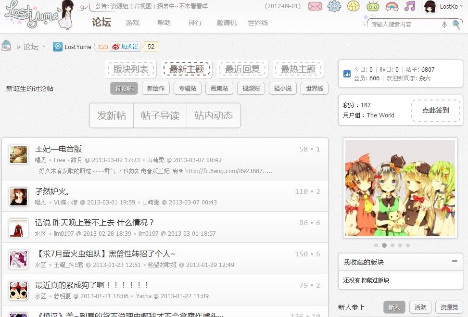
Task: Open the post 最近真的累成狗了啊！！！！！！
Action: pyautogui.click(x=92, y=285)
